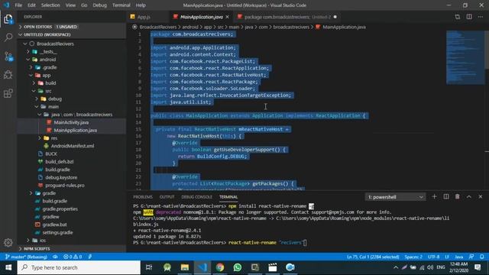Create a new terminal with plus icon
This screenshot has width=489, height=275.
(434, 197)
